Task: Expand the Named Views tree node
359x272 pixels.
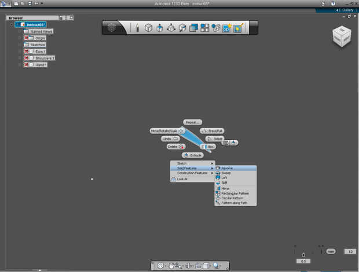Action: tap(20, 31)
